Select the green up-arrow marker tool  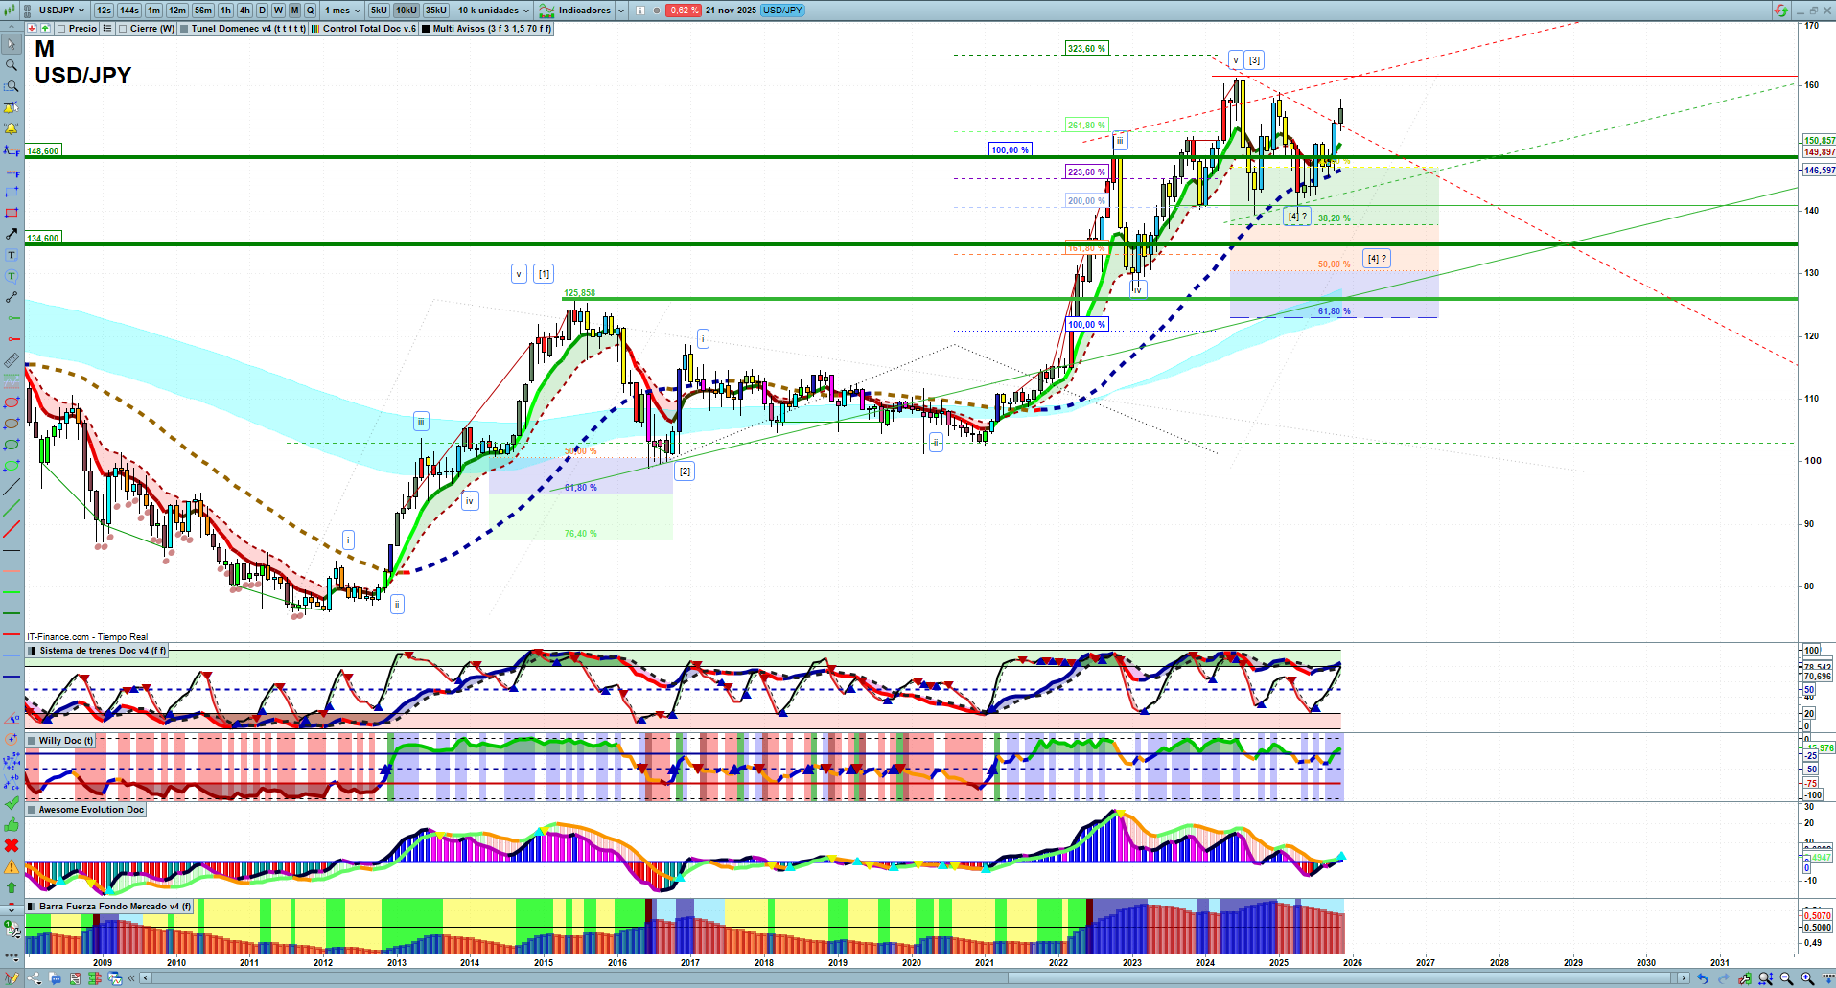point(12,887)
